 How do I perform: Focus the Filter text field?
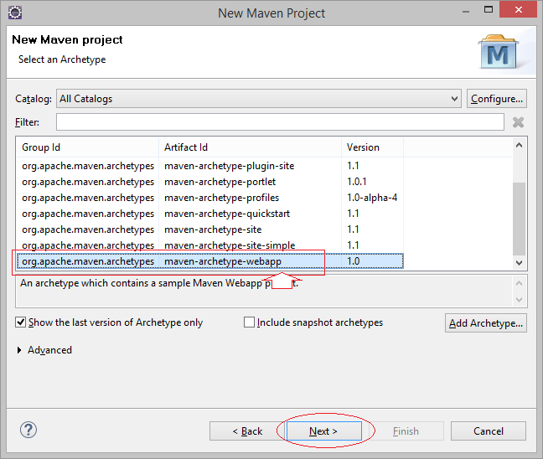(x=280, y=122)
